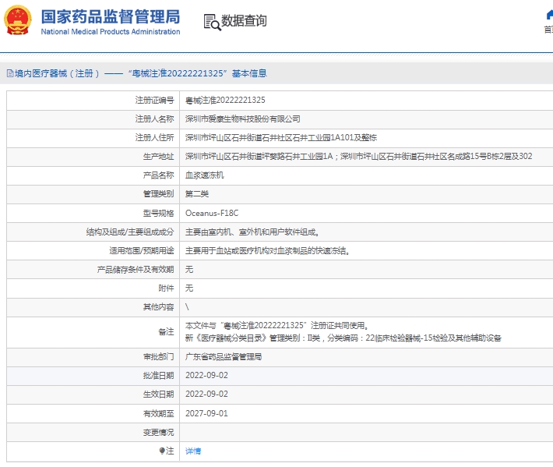Screen dimensions: 553x467
Task: Click the 附件 label
Action: pyautogui.click(x=166, y=288)
